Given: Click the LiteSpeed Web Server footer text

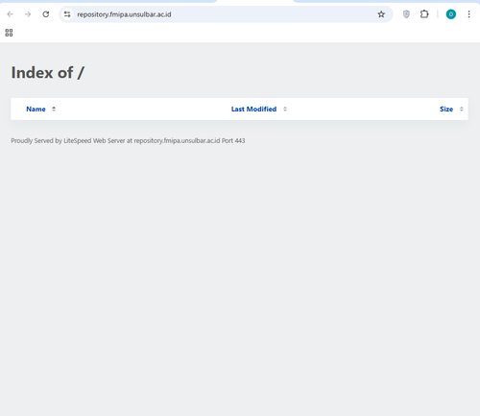Looking at the screenshot, I should [128, 141].
